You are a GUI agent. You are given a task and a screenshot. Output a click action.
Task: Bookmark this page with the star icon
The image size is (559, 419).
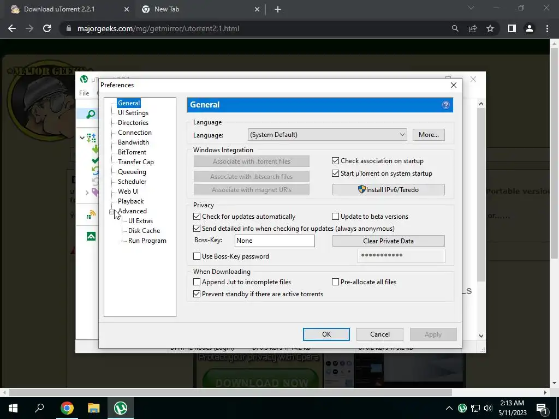click(490, 28)
